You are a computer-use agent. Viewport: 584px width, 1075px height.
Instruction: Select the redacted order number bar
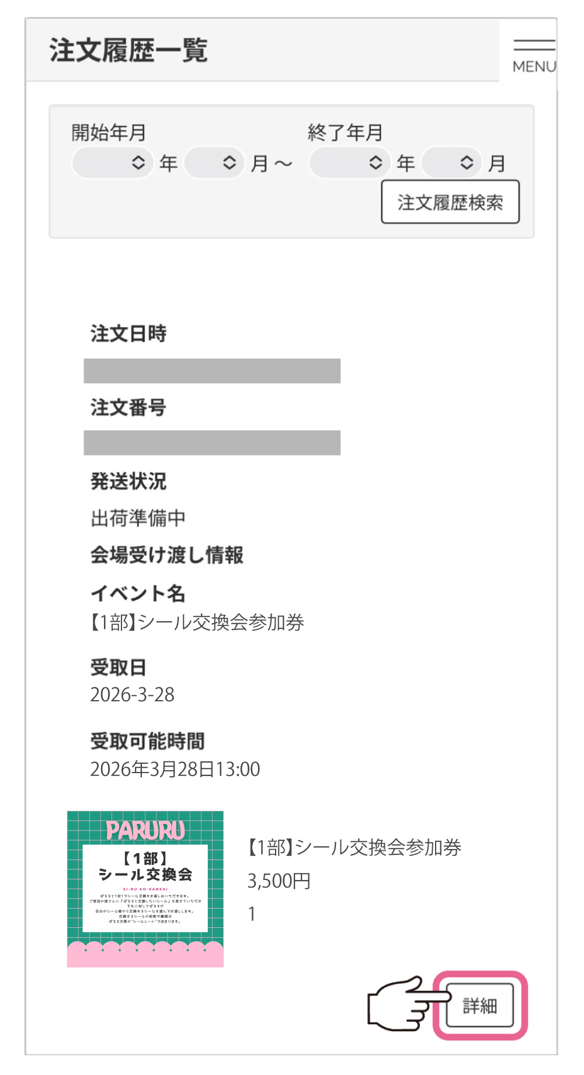(x=212, y=443)
